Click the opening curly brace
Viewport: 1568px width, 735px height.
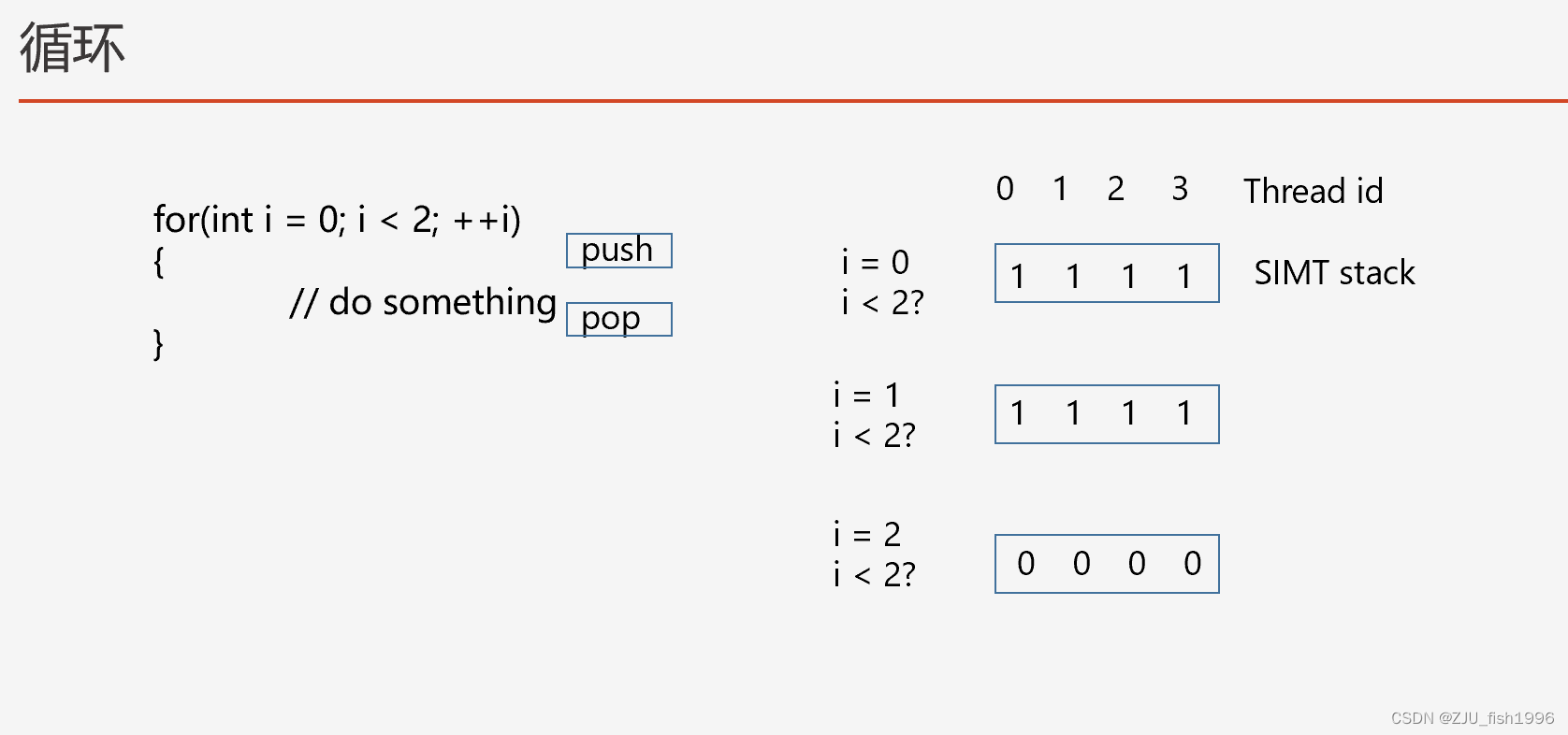point(158,262)
